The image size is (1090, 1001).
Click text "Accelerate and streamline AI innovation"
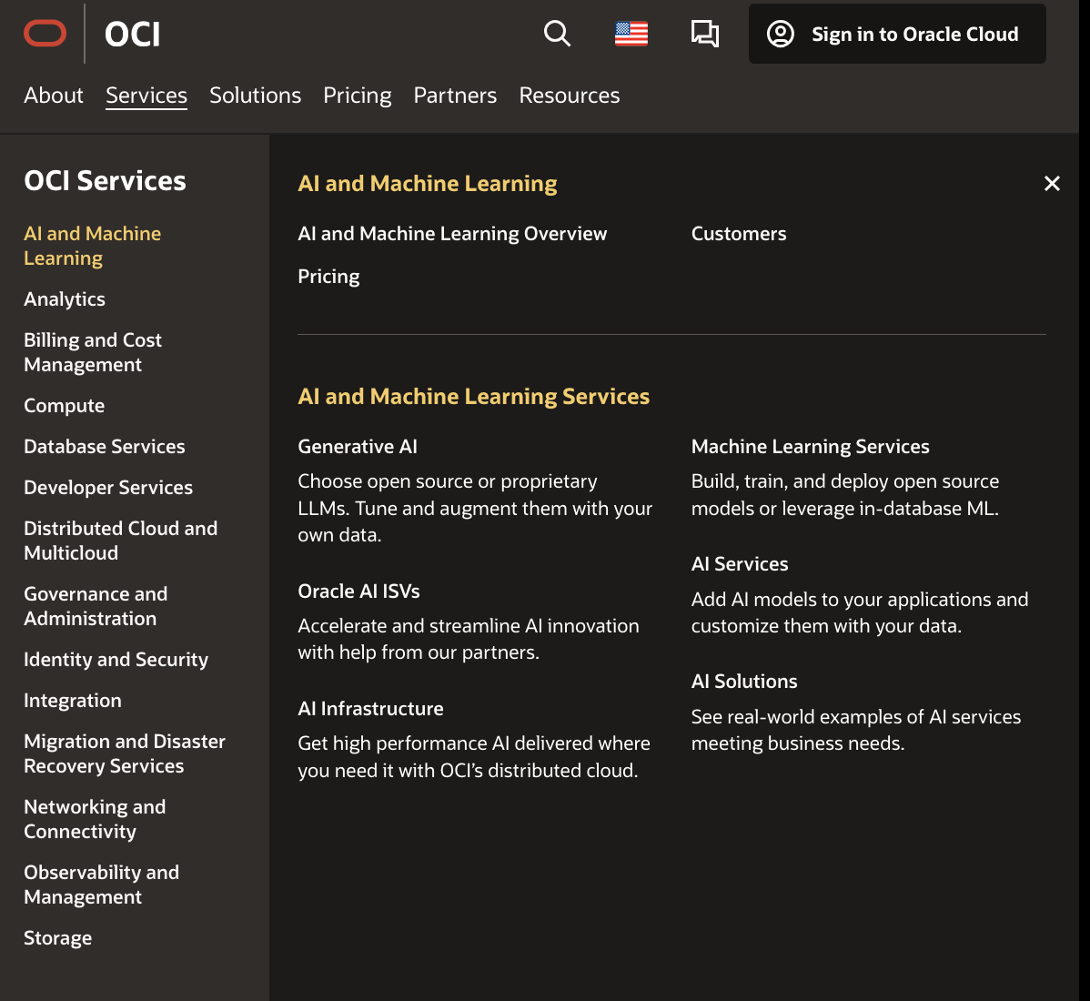tap(469, 626)
